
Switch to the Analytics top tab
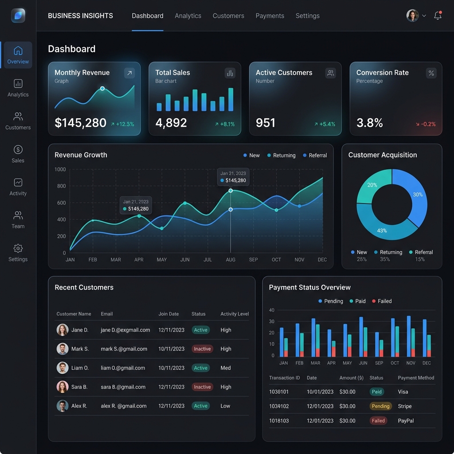pyautogui.click(x=188, y=16)
